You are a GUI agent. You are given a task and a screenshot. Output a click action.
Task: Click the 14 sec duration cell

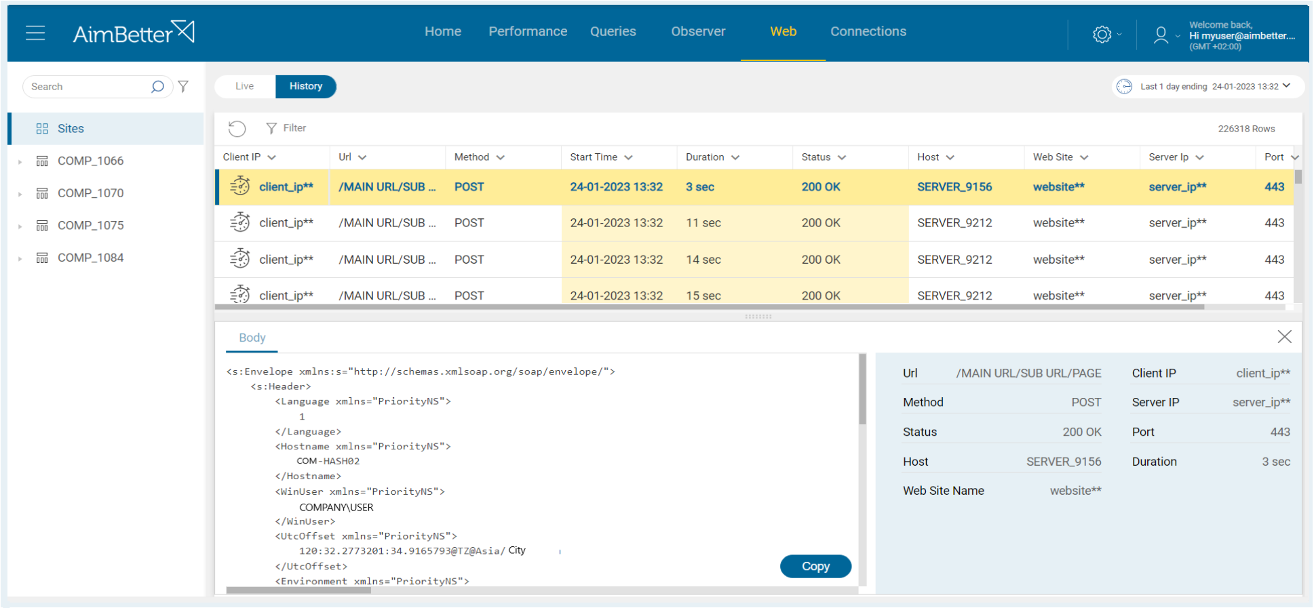(x=703, y=260)
